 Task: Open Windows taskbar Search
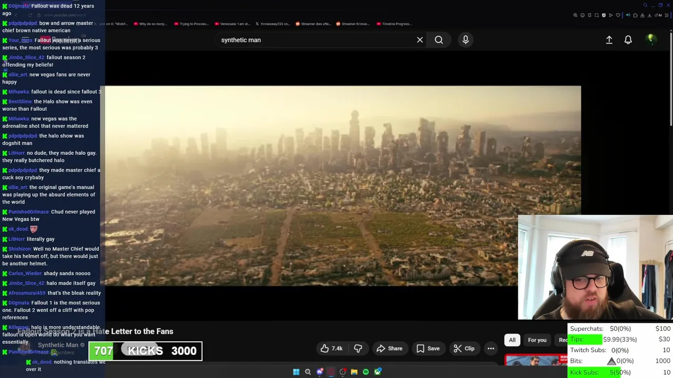[308, 372]
